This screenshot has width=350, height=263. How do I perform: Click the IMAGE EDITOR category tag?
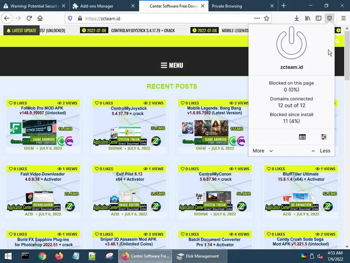click(x=129, y=205)
